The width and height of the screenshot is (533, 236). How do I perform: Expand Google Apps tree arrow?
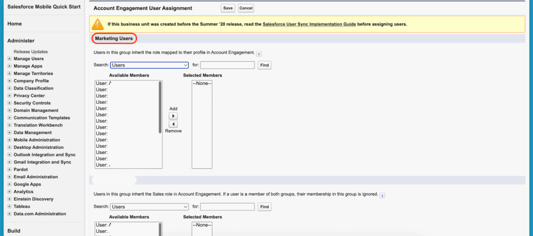click(9, 185)
